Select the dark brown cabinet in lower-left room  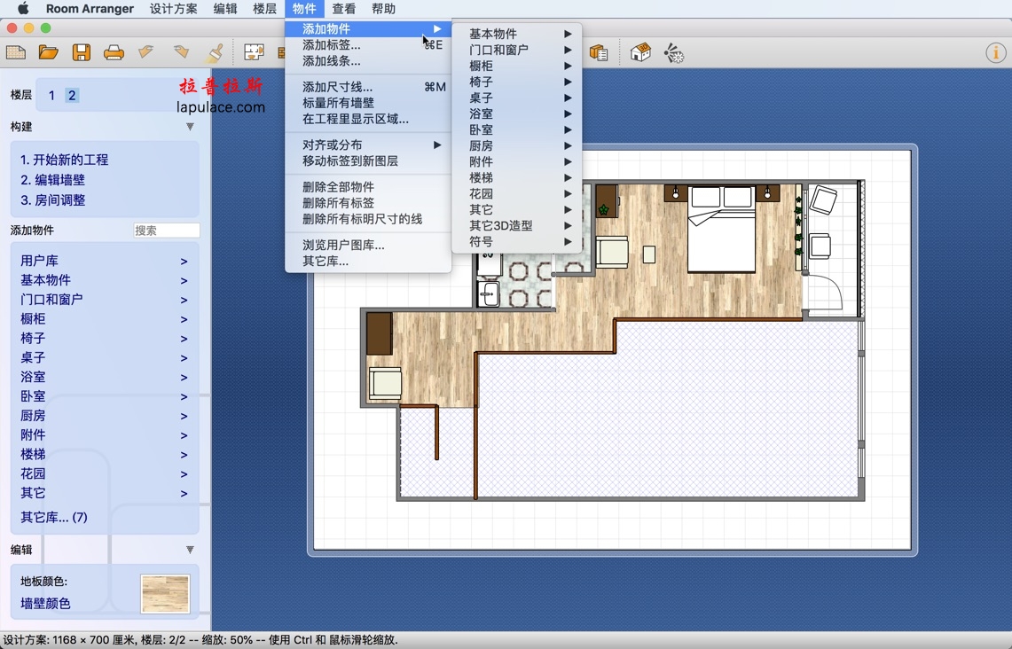380,333
